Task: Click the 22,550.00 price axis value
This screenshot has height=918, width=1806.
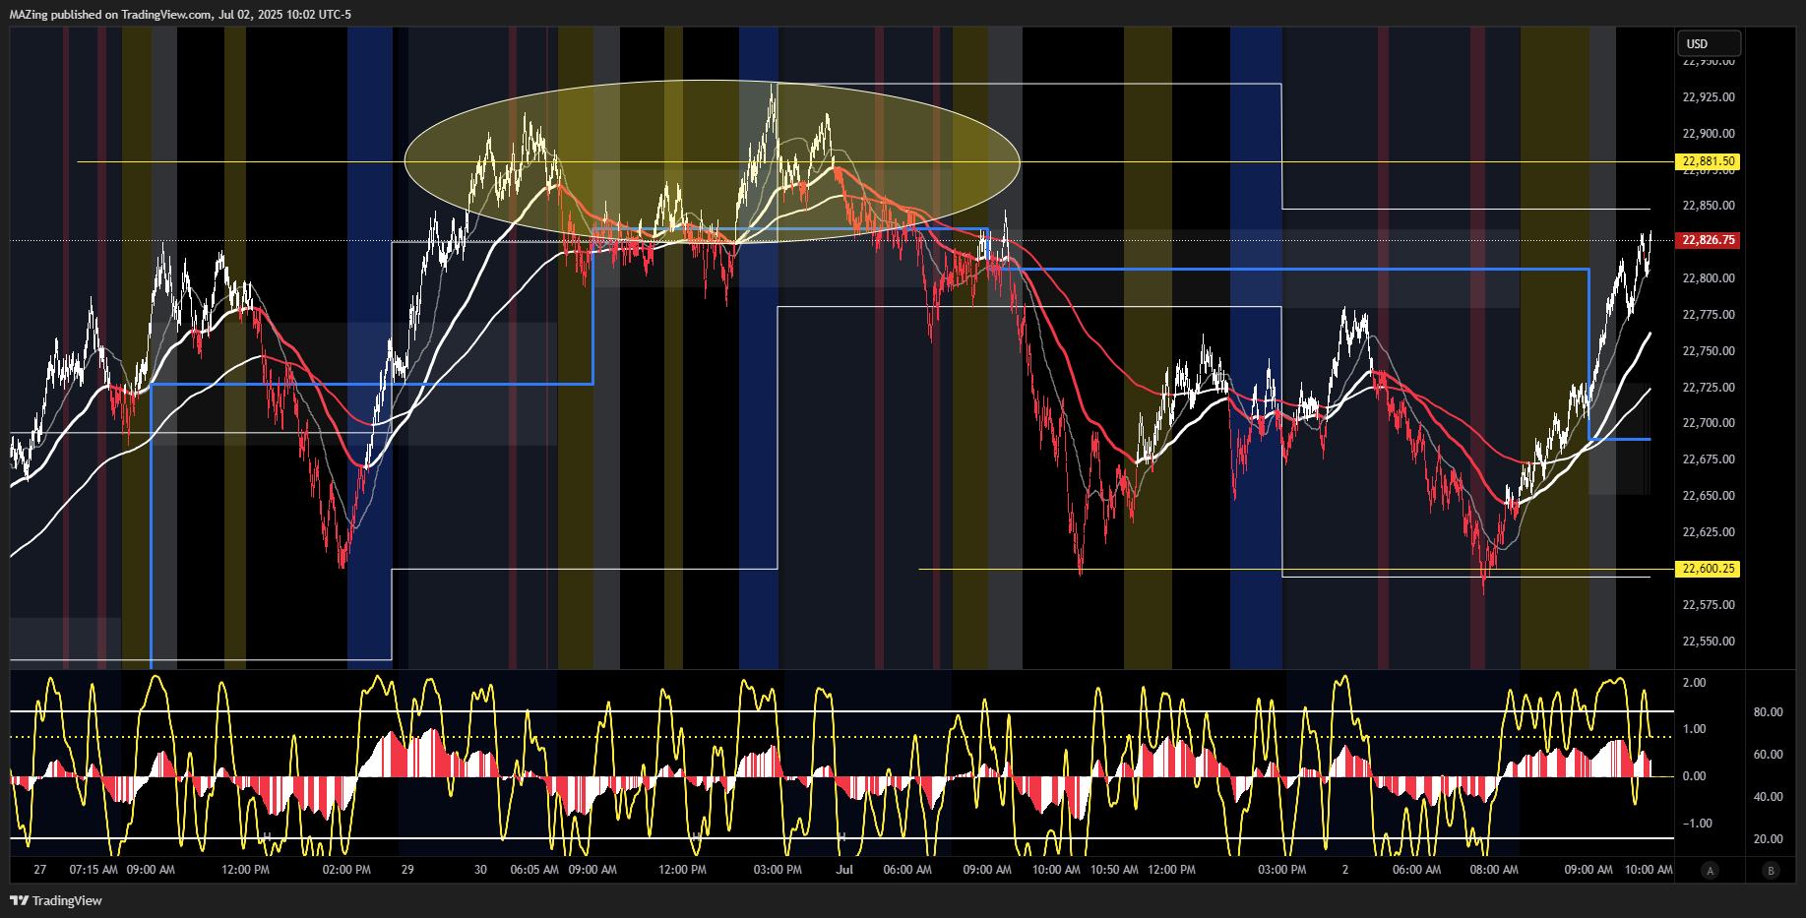Action: tap(1709, 642)
